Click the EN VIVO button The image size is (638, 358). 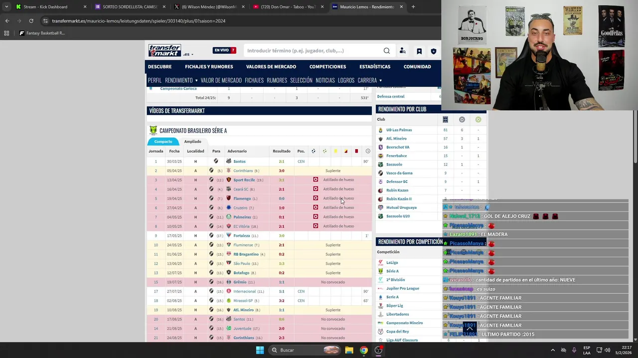coord(224,50)
